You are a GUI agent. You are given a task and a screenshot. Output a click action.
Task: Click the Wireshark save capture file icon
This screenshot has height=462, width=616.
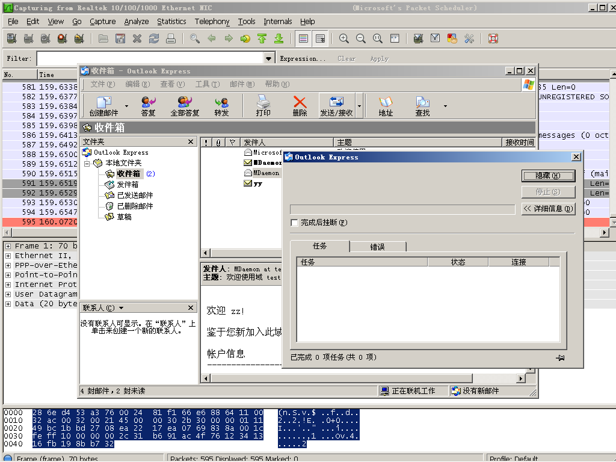[x=120, y=38]
